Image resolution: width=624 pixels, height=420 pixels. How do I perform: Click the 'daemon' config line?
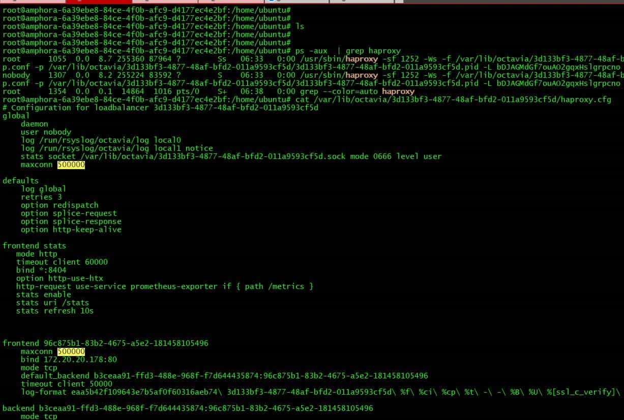(35, 124)
